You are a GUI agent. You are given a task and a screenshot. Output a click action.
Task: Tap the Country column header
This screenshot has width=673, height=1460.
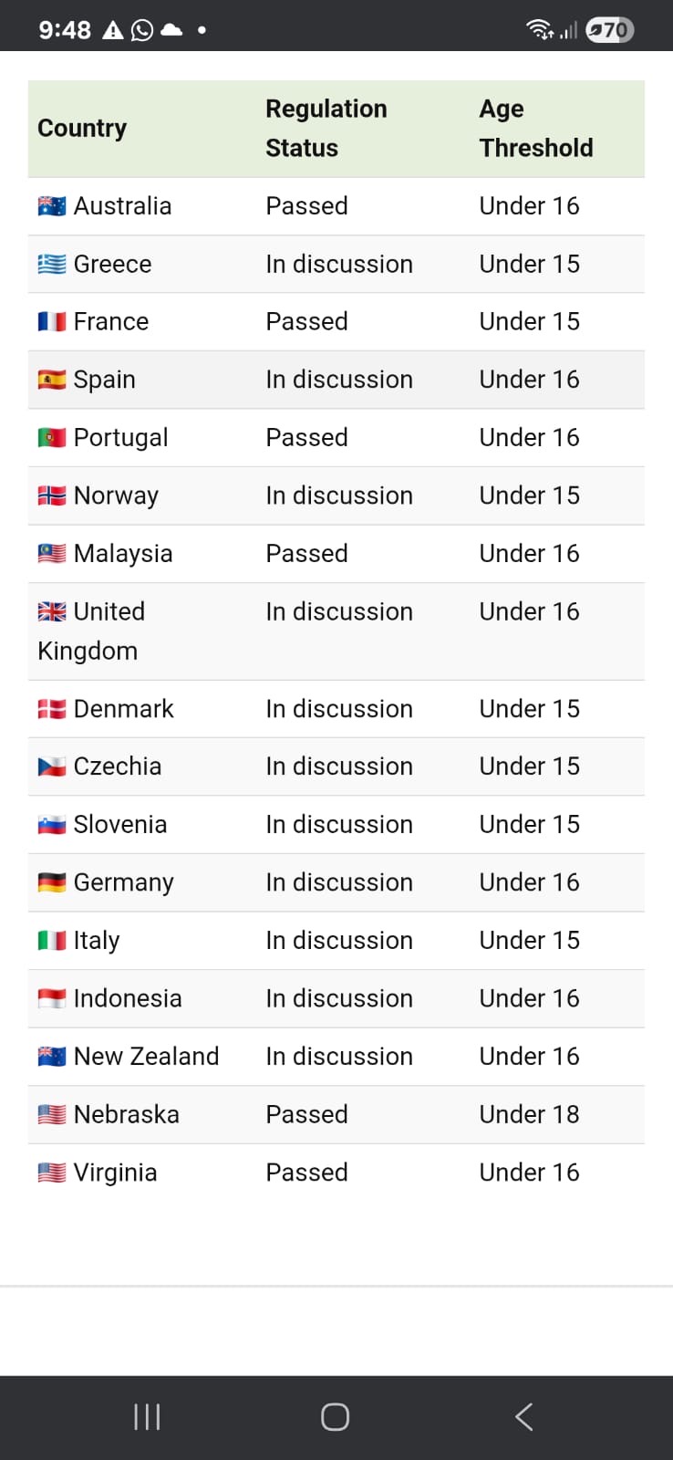82,129
